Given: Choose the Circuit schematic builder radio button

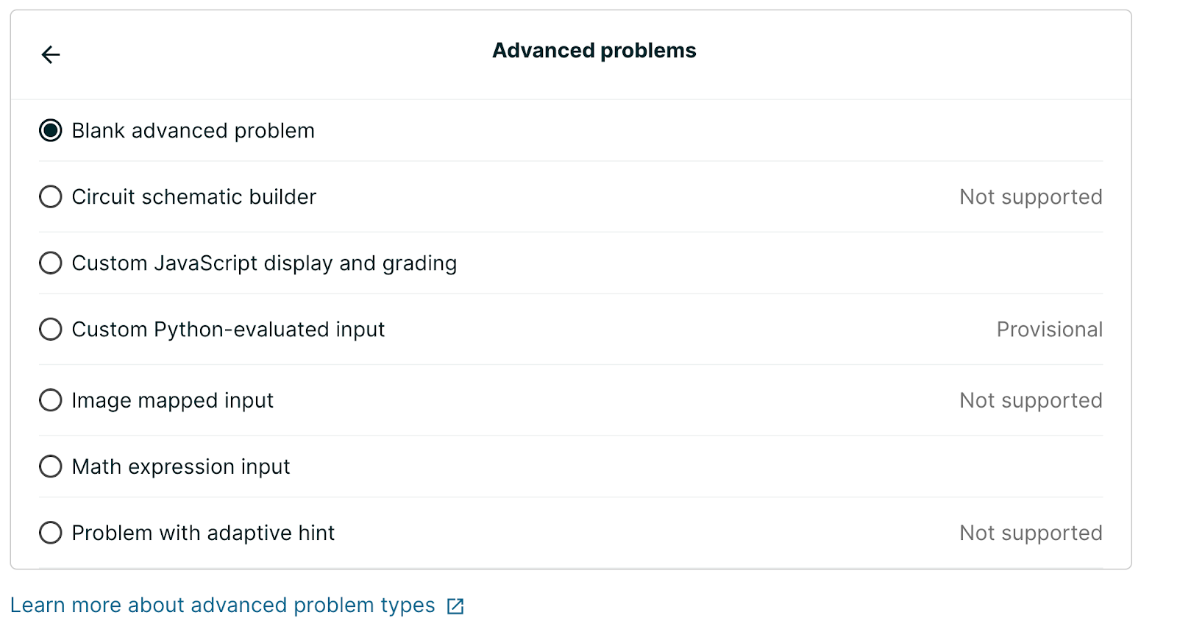Looking at the screenshot, I should pos(51,197).
